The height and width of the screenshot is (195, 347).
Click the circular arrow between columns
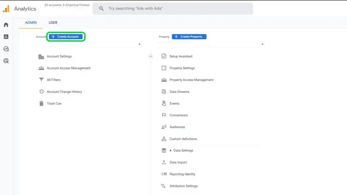point(150,56)
